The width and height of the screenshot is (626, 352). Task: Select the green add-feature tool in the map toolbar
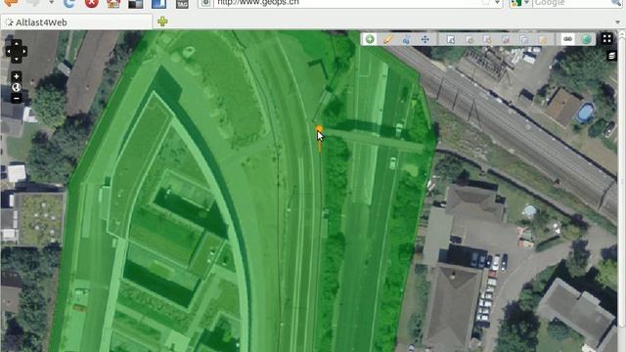[370, 39]
